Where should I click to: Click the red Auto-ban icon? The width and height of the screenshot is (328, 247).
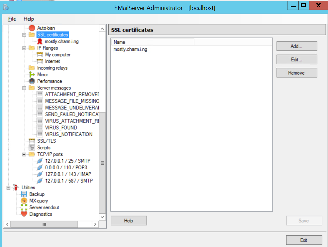point(32,28)
